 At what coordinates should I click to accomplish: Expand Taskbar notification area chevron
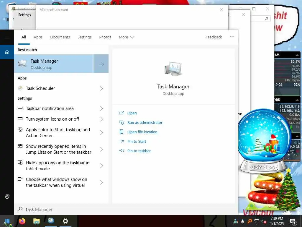[101, 108]
